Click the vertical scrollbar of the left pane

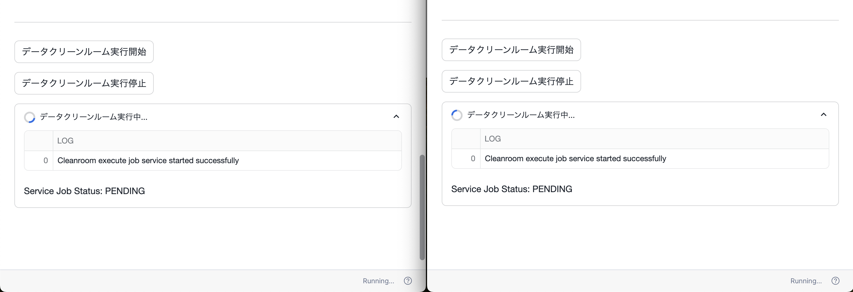422,207
